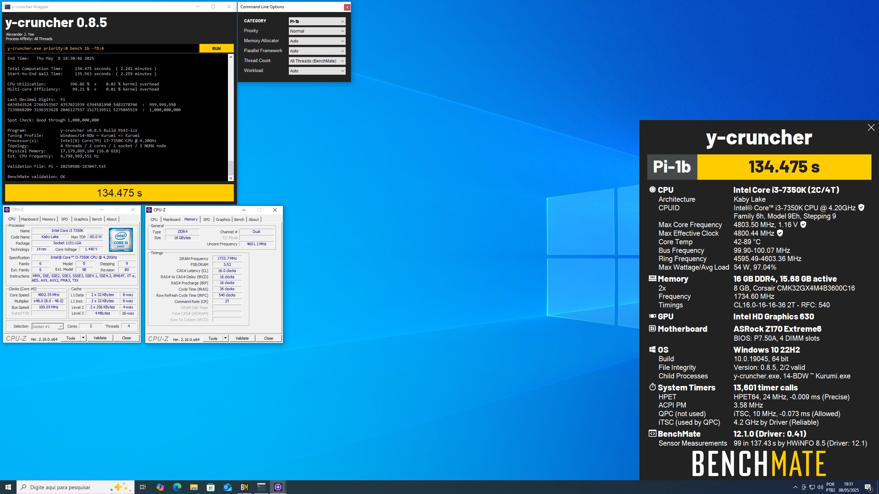Click Validate in left CPU-Z window
The image size is (879, 494).
tap(100, 338)
